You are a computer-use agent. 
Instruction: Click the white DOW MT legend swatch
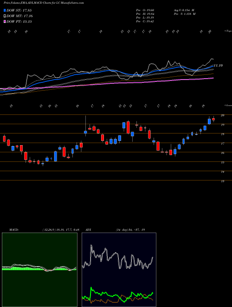click(5, 16)
